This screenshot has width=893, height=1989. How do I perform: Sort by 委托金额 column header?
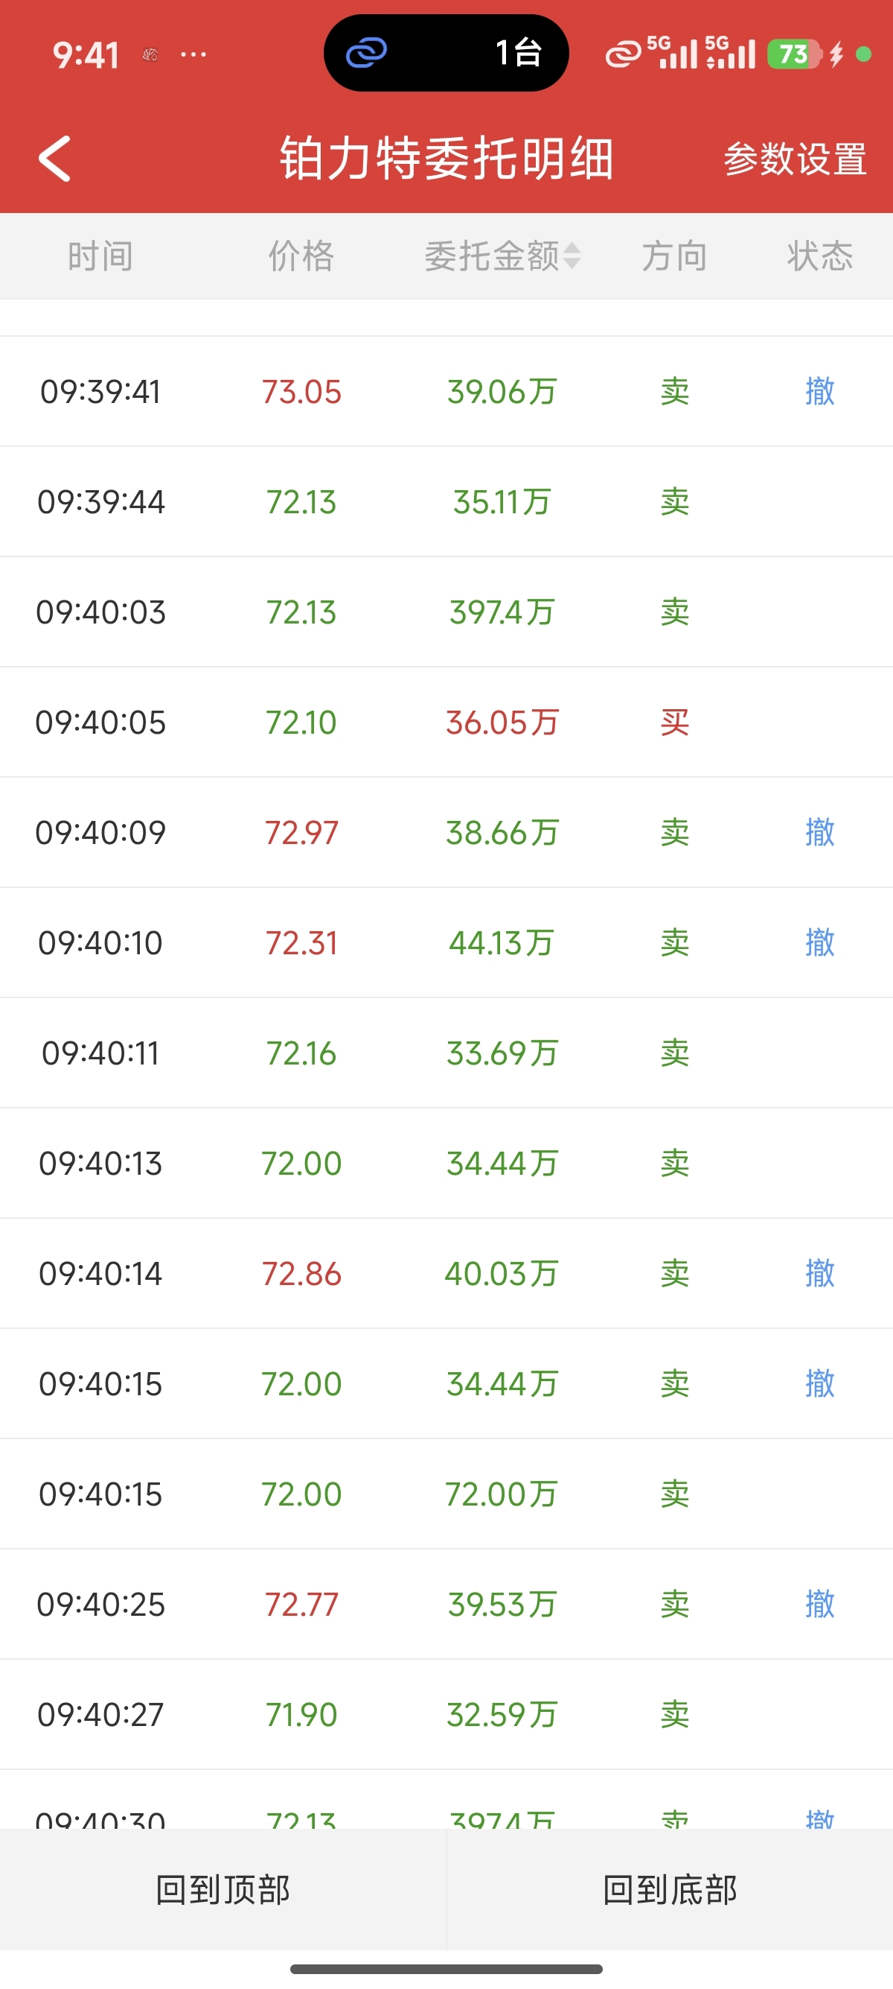[492, 256]
